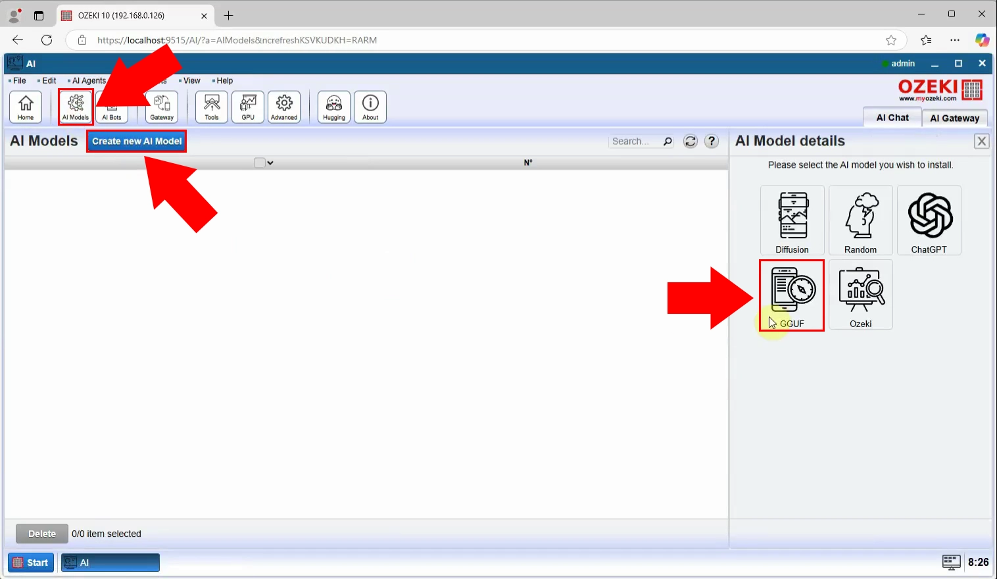Click the 8:26 clock in taskbar
Viewport: 997px width, 579px height.
point(978,562)
